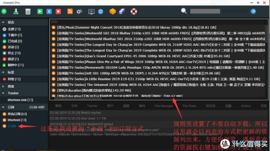Click the magnifying glass search icon
Viewport: 270px width, 151px height.
tap(184, 11)
